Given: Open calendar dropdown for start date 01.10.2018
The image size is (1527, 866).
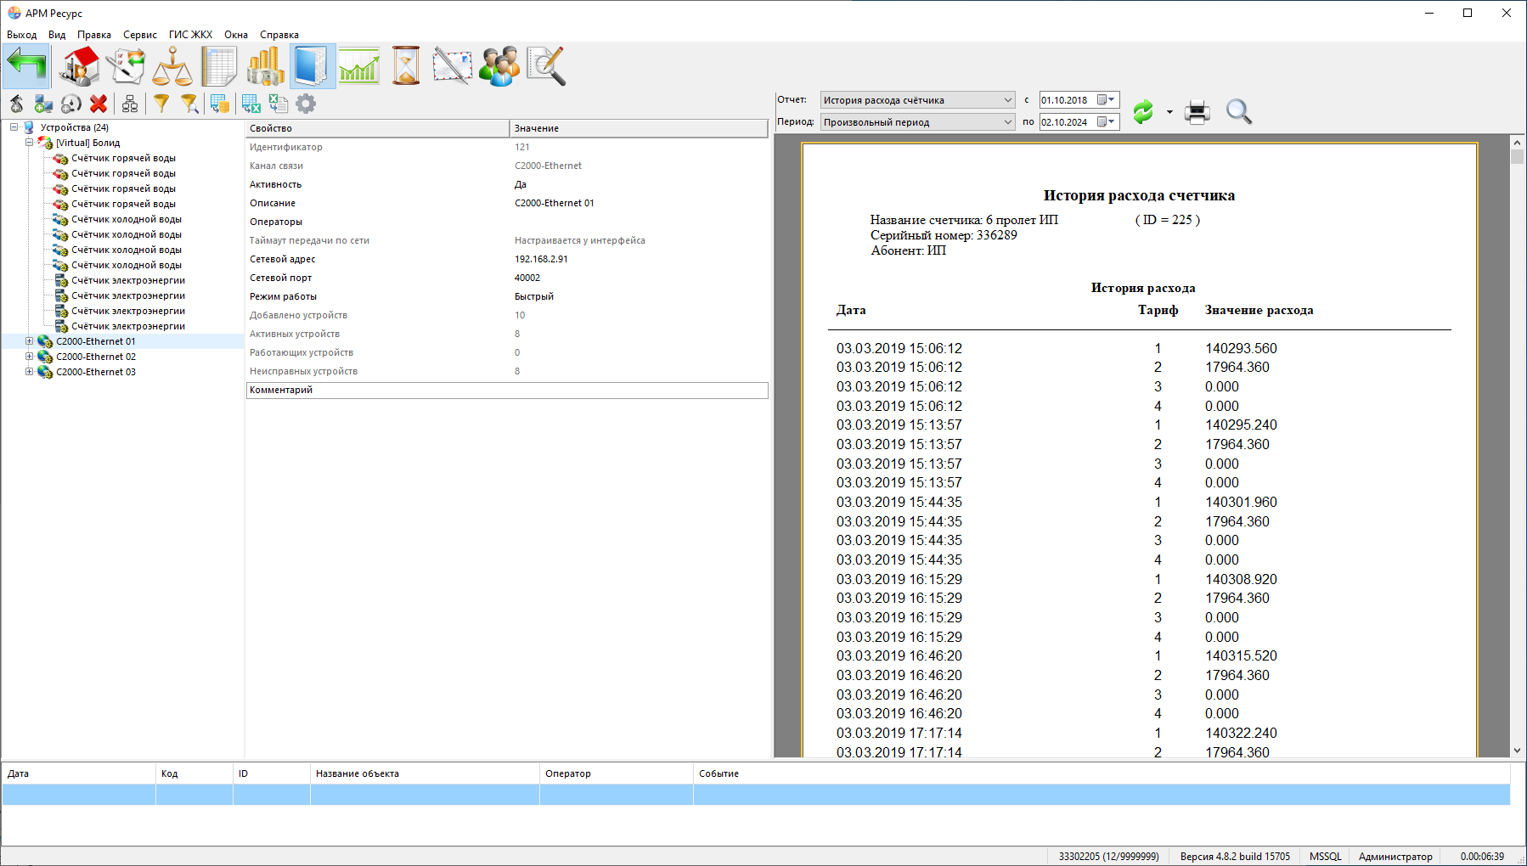Looking at the screenshot, I should click(1106, 100).
